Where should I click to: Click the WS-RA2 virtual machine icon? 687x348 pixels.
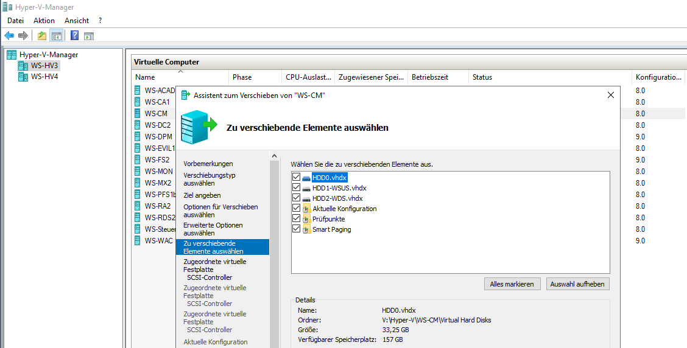(x=138, y=206)
